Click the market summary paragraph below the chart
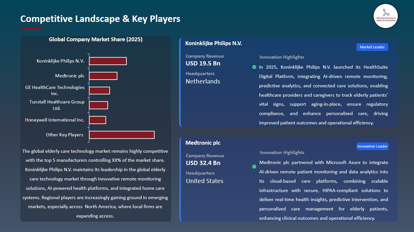Image resolution: width=414 pixels, height=232 pixels. click(x=96, y=183)
